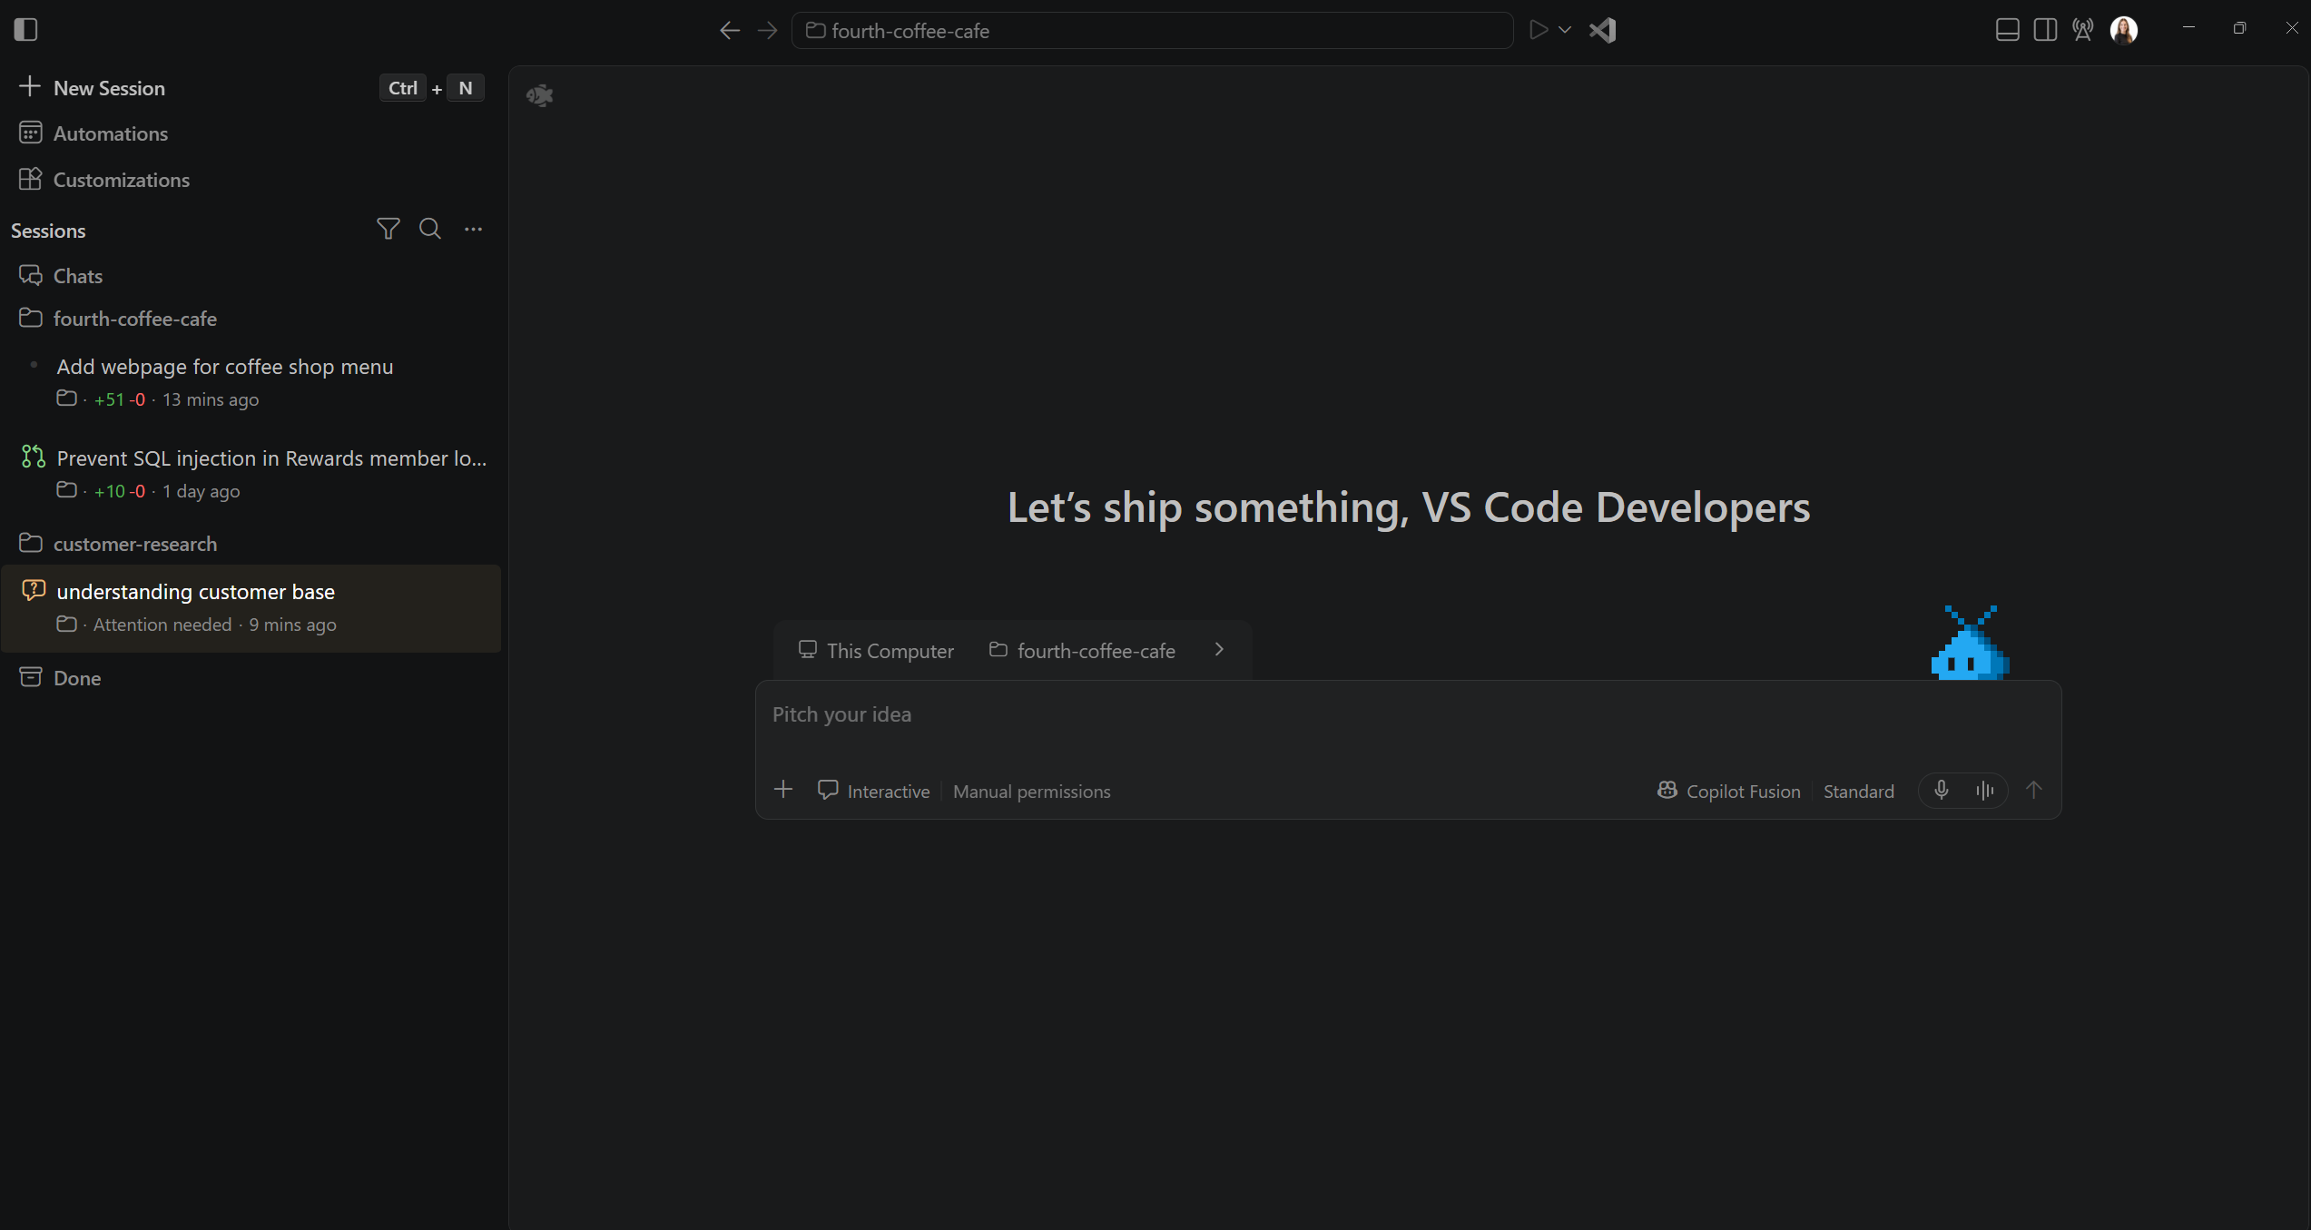Open Sessions more actions ellipsis
The height and width of the screenshot is (1230, 2311).
pyautogui.click(x=473, y=229)
